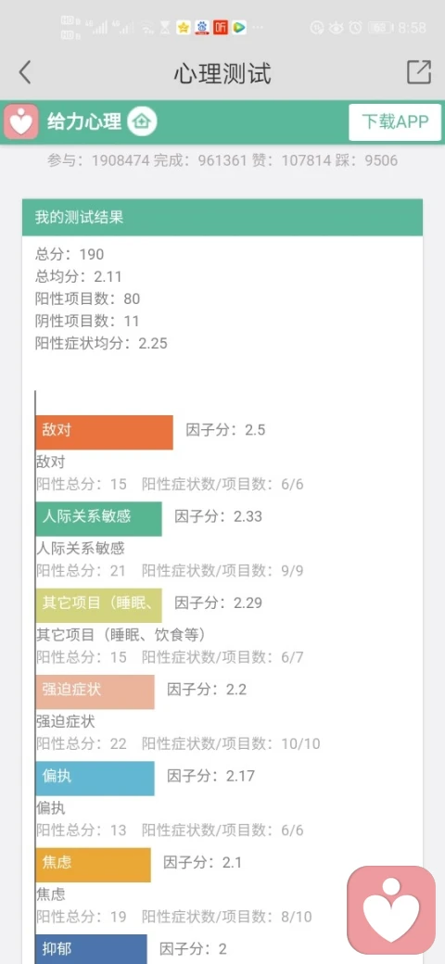Tap the 心理测试 page title
Image resolution: width=445 pixels, height=964 pixels.
[x=222, y=73]
